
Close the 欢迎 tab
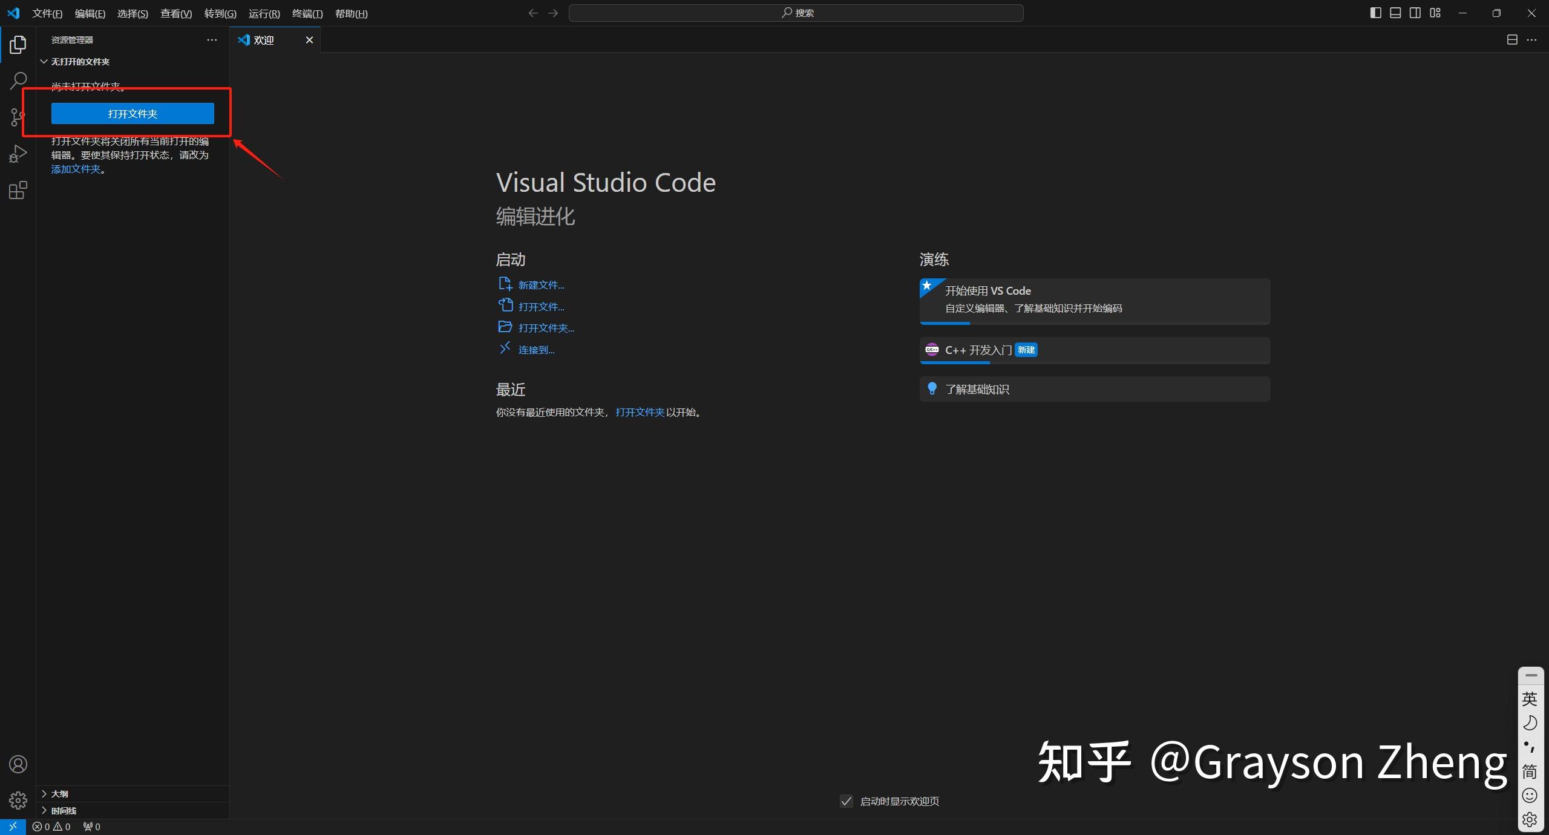[309, 40]
